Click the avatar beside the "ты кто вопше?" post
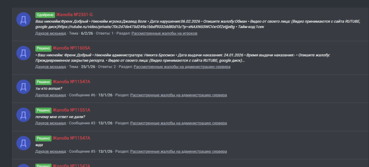 pyautogui.click(x=24, y=87)
